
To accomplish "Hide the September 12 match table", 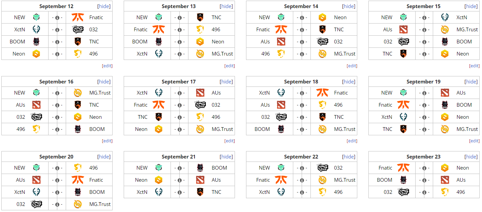I will [x=104, y=6].
